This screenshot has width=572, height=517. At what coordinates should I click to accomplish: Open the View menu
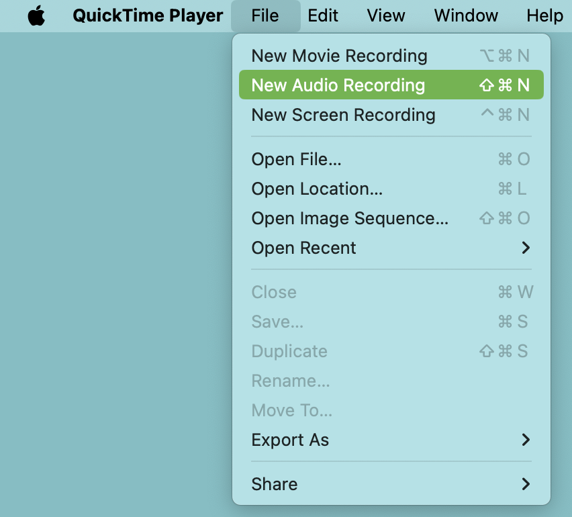(386, 15)
